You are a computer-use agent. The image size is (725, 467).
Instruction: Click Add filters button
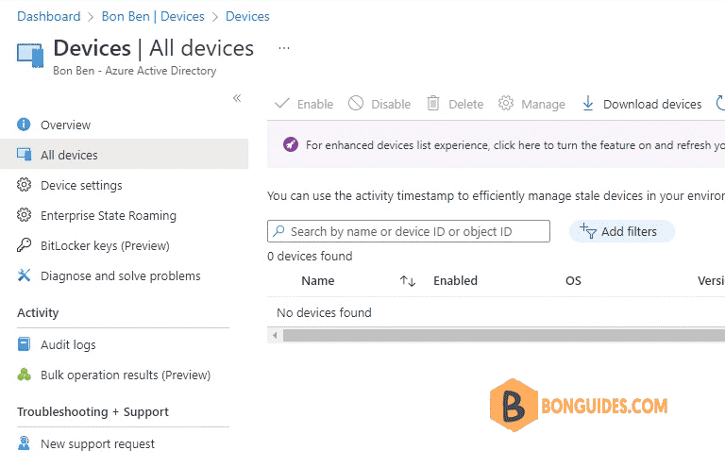coord(621,231)
